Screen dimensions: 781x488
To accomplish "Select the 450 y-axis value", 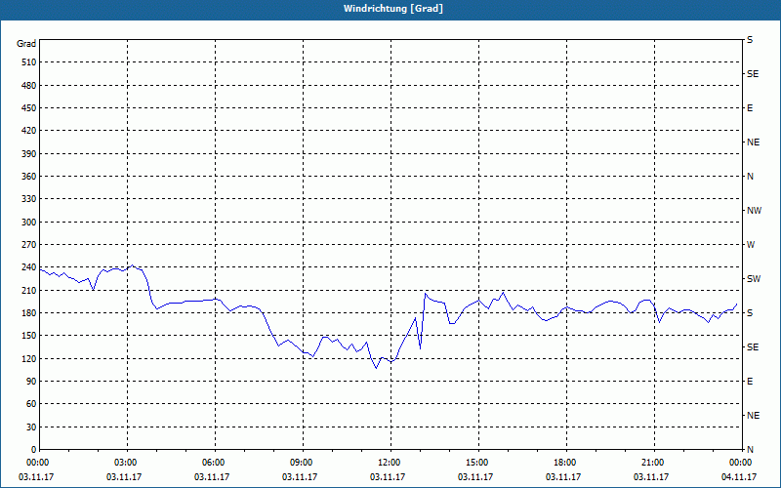I will (29, 108).
